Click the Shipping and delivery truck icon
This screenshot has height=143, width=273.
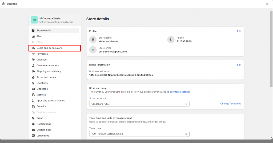point(33,71)
